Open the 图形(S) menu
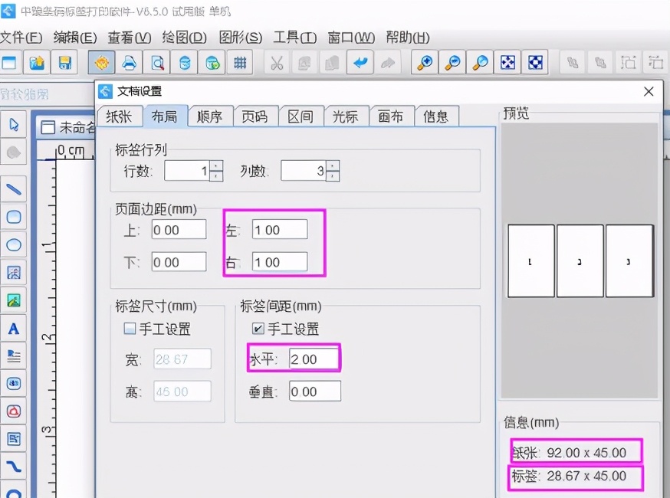This screenshot has width=670, height=498. pyautogui.click(x=240, y=38)
